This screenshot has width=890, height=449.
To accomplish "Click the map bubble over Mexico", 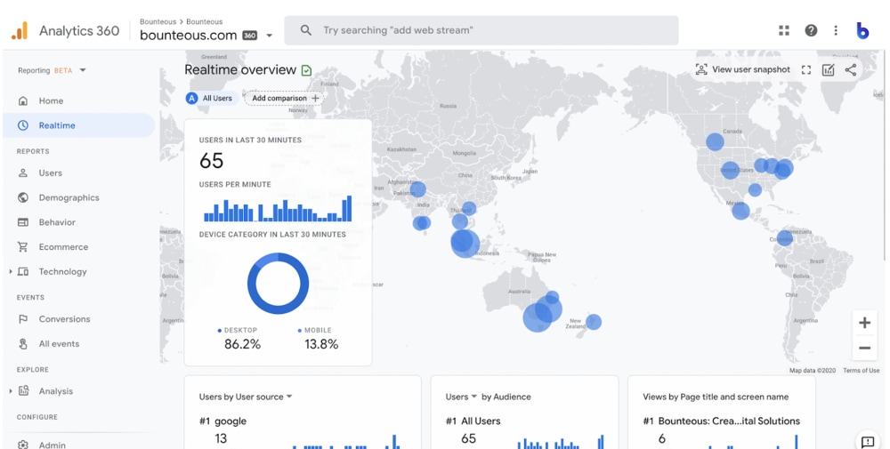I will point(740,211).
